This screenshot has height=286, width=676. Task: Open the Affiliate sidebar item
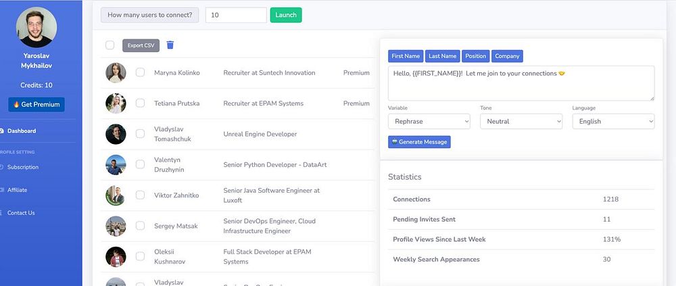(18, 190)
